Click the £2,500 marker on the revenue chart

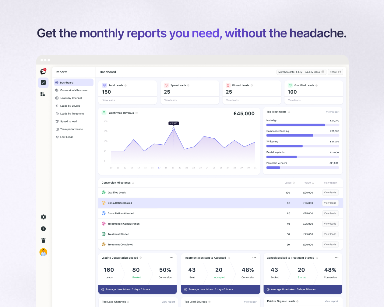(174, 123)
